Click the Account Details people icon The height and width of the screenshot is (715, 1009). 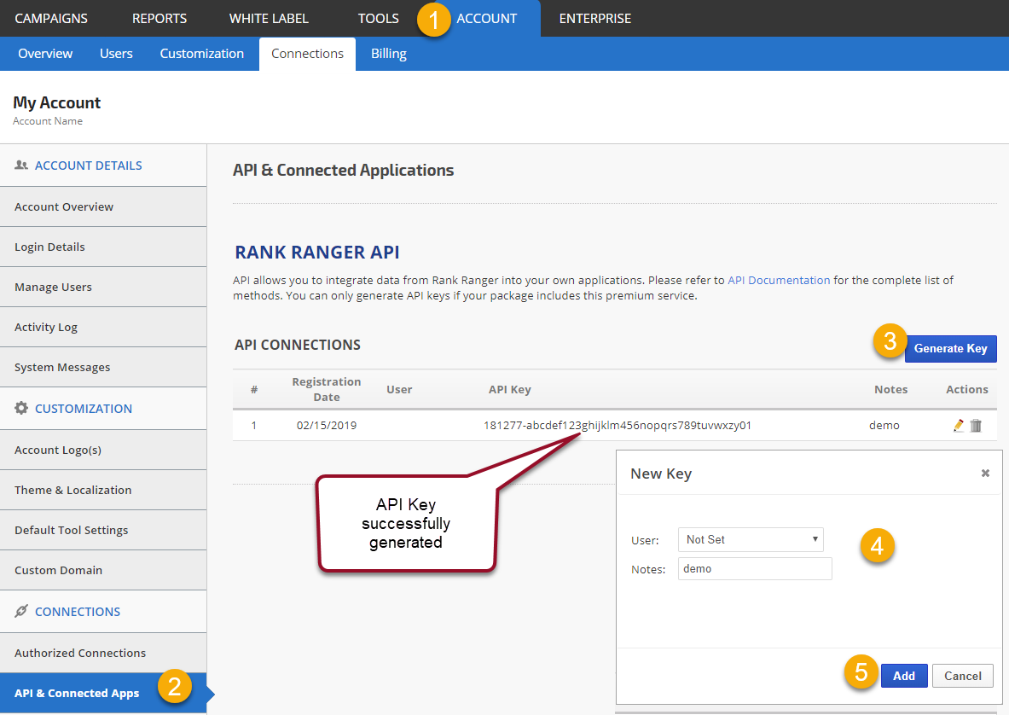point(21,166)
